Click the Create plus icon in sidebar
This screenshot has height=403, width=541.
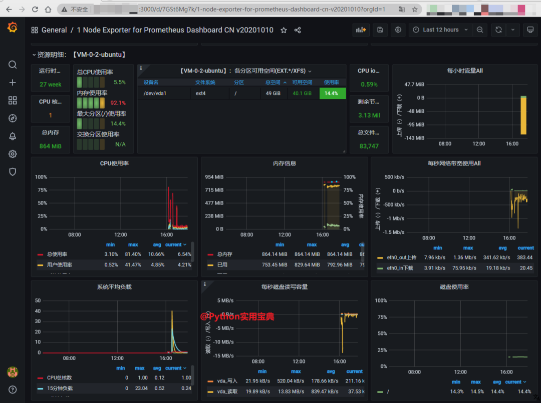pos(13,82)
